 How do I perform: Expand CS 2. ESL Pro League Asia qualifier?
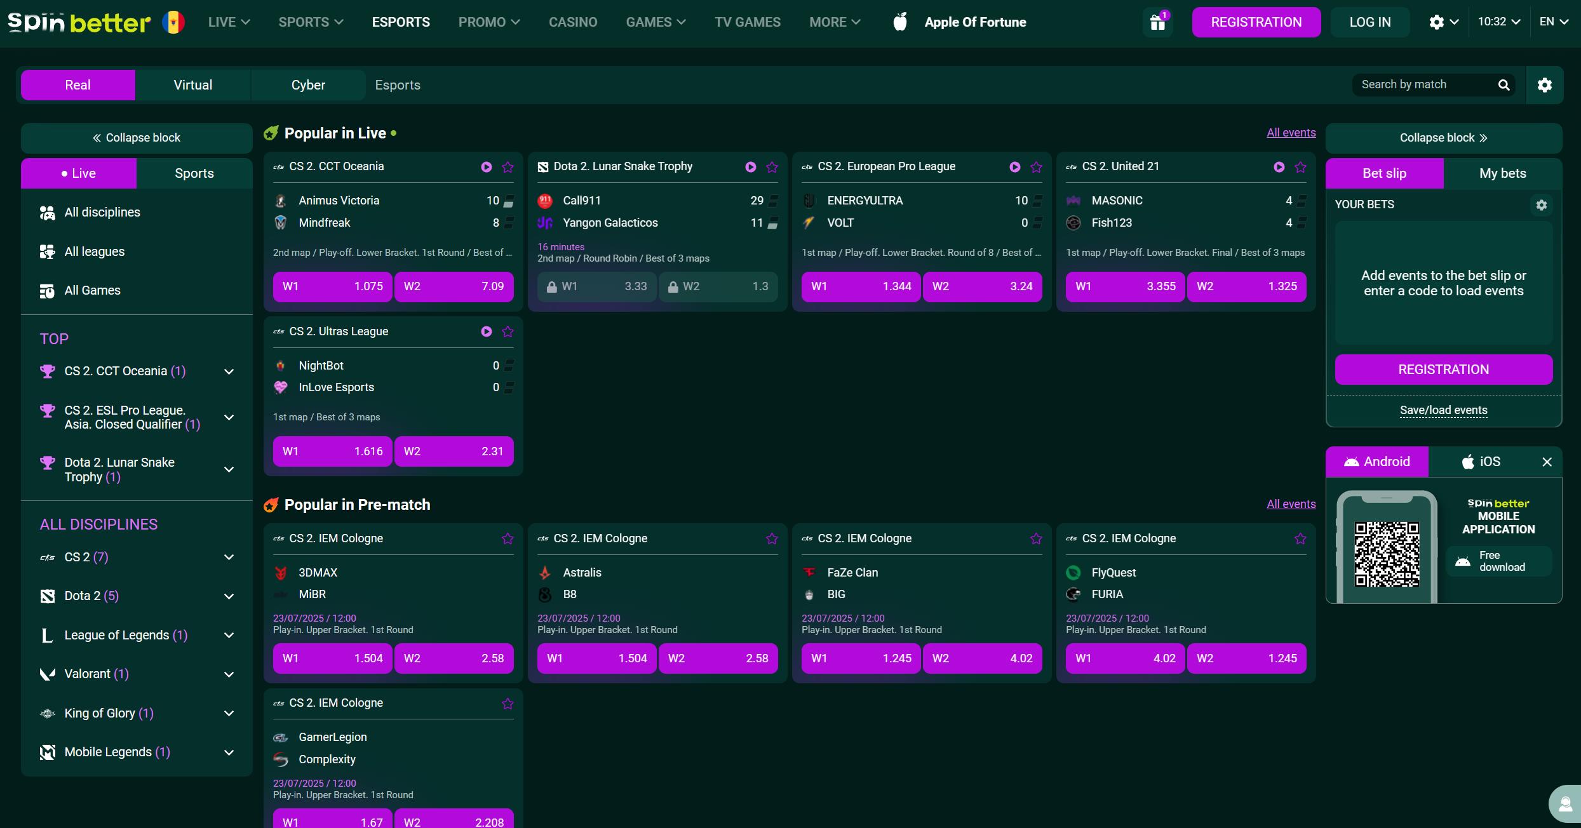pos(229,417)
